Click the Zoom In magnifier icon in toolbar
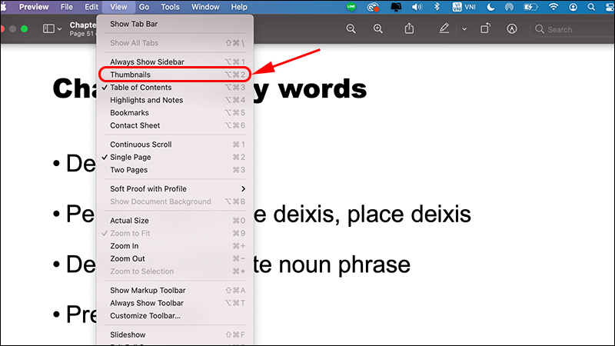 tap(378, 29)
